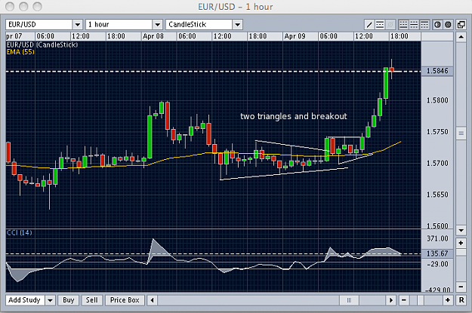
Task: Click the 1.5846 current price tag
Action: tap(437, 71)
